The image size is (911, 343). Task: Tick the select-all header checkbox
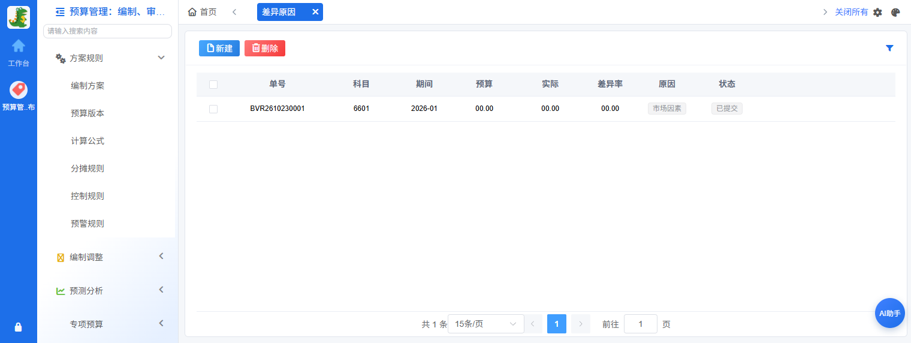[213, 85]
